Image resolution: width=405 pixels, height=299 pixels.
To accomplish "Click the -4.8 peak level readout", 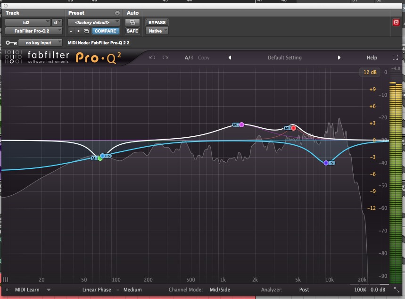I will coord(396,68).
